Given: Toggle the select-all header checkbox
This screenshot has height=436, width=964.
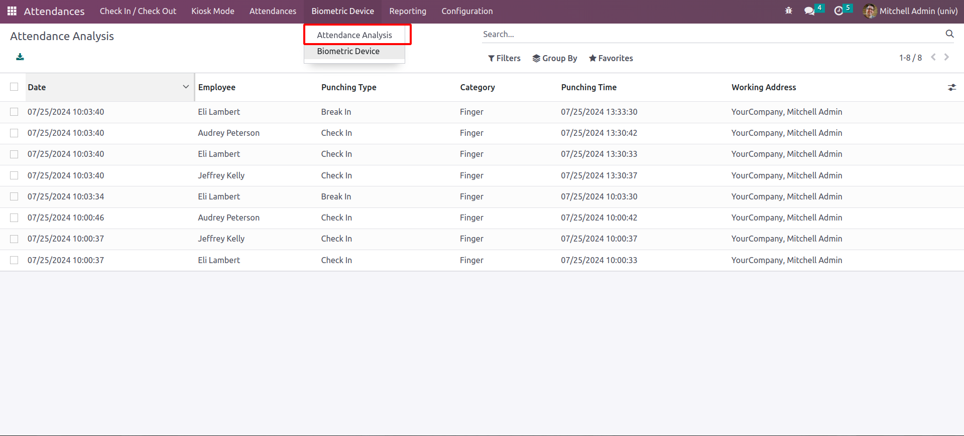Looking at the screenshot, I should (14, 87).
